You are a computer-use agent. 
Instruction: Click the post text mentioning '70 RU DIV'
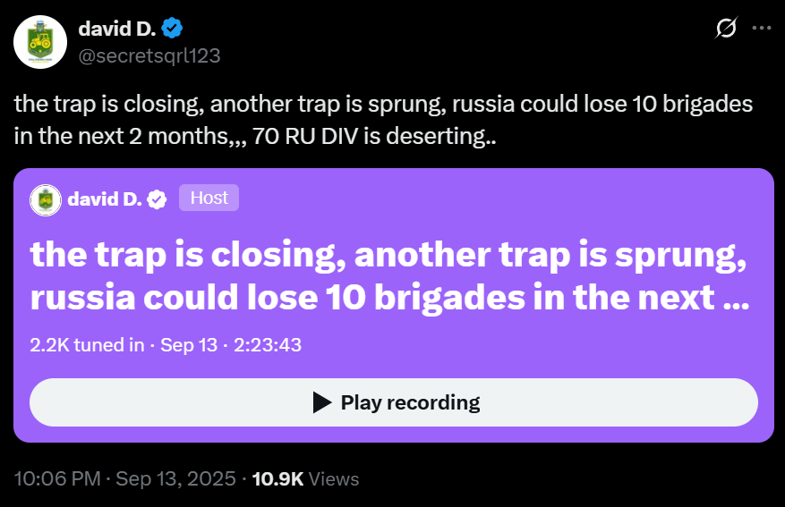click(383, 120)
